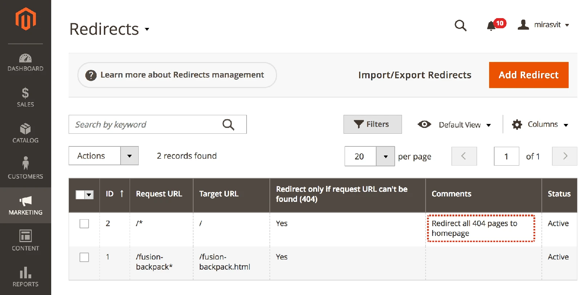
Task: Submit keyword search via magnifier icon
Action: pyautogui.click(x=228, y=124)
